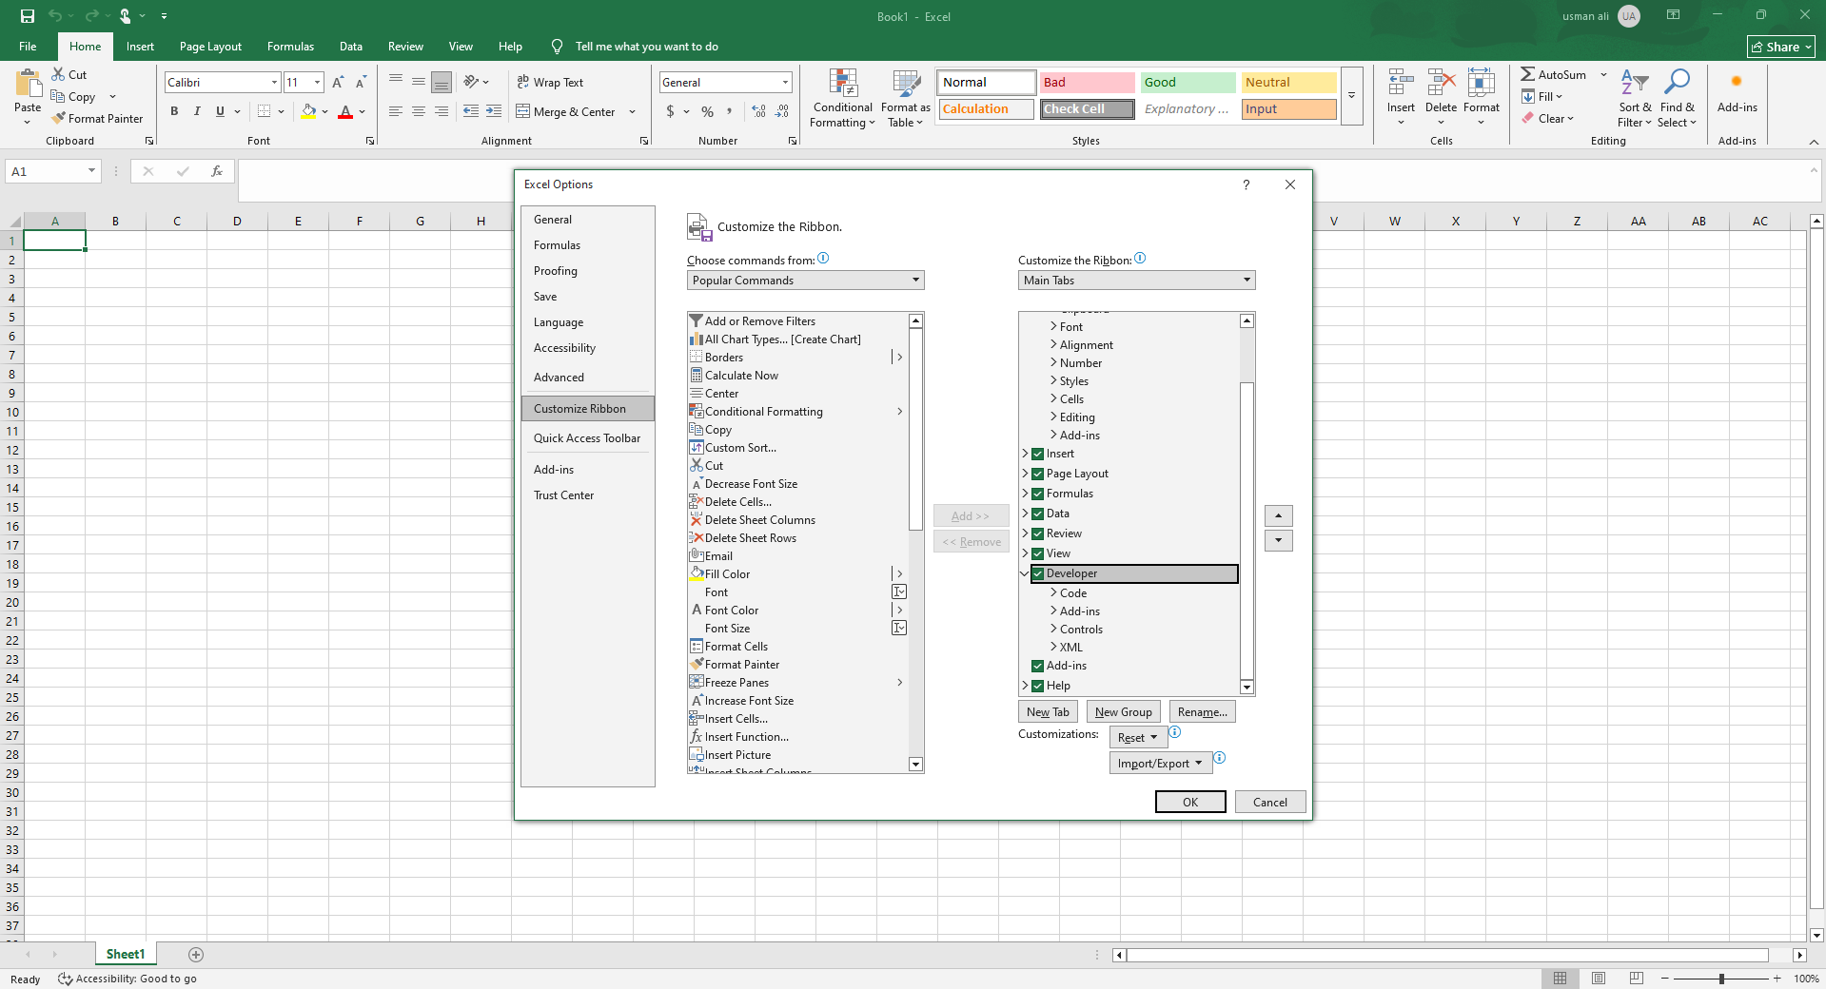1826x989 pixels.
Task: Click the Help question mark in dialog
Action: point(1246,184)
